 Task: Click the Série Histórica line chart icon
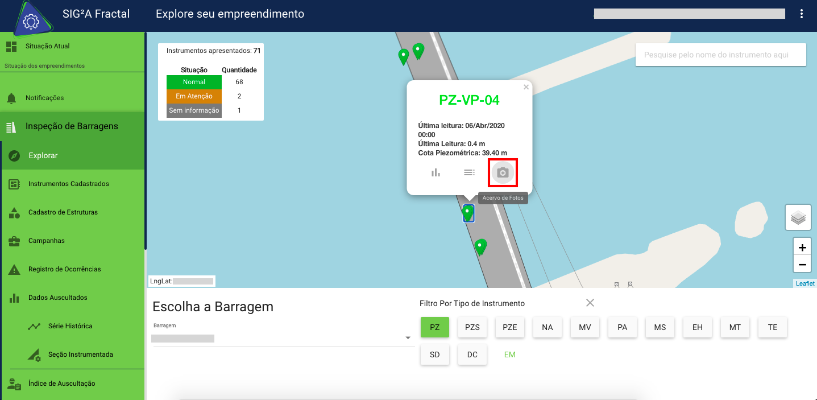tap(35, 326)
